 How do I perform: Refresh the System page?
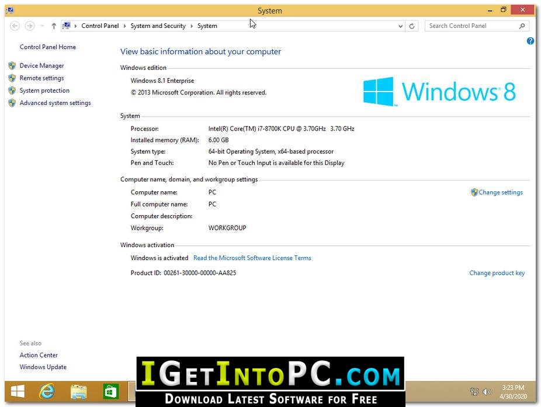[412, 26]
